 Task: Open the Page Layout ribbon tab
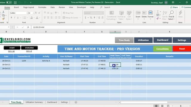pyautogui.click(x=29, y=7)
